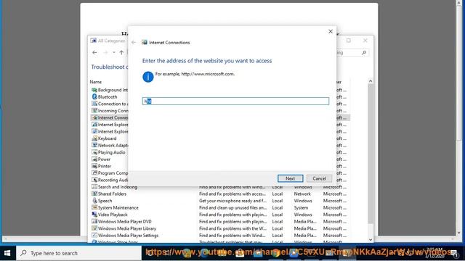This screenshot has width=465, height=261.
Task: Select the System Maintenance troubleshooter icon
Action: point(94,208)
